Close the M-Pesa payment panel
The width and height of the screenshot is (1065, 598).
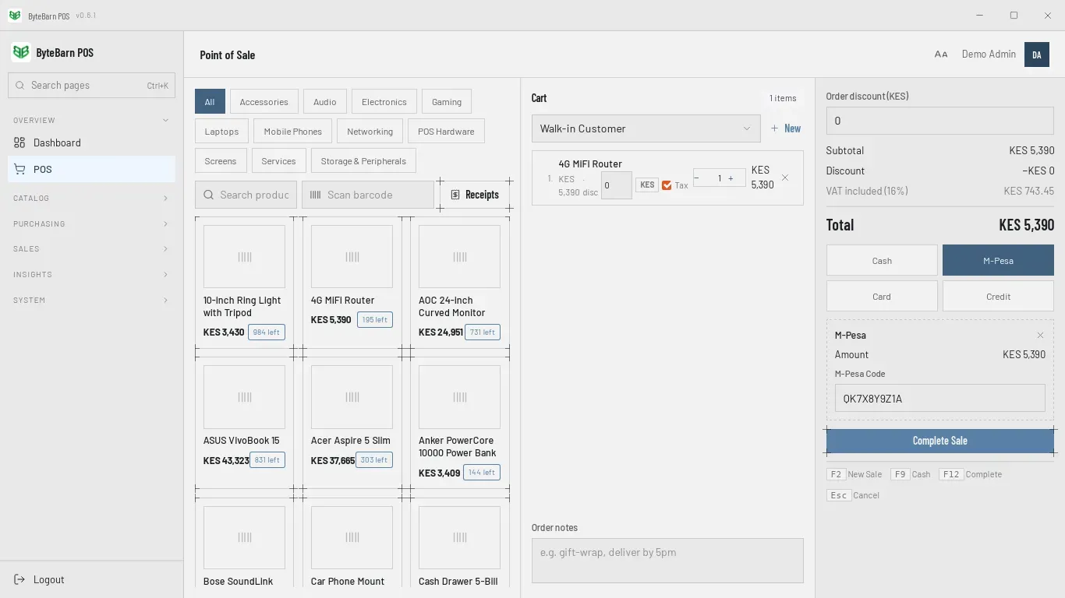pyautogui.click(x=1040, y=335)
